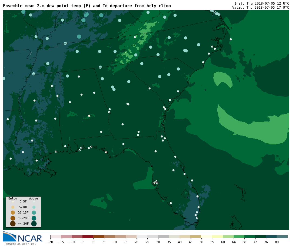Pick the colorbar swatch between 10 and 15
The image size is (292, 247).
point(121,236)
